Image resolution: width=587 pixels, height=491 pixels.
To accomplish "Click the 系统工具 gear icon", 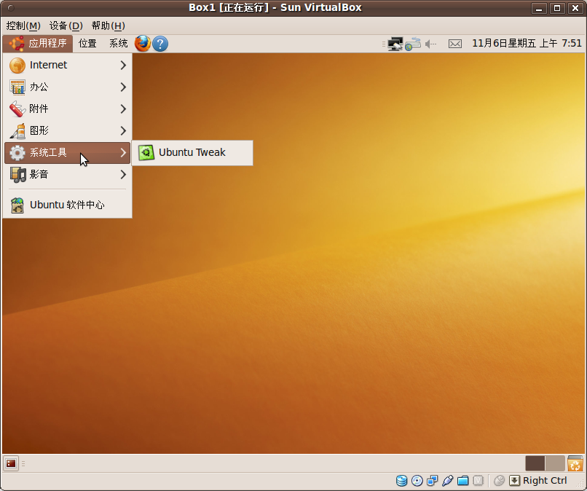I will tap(17, 152).
